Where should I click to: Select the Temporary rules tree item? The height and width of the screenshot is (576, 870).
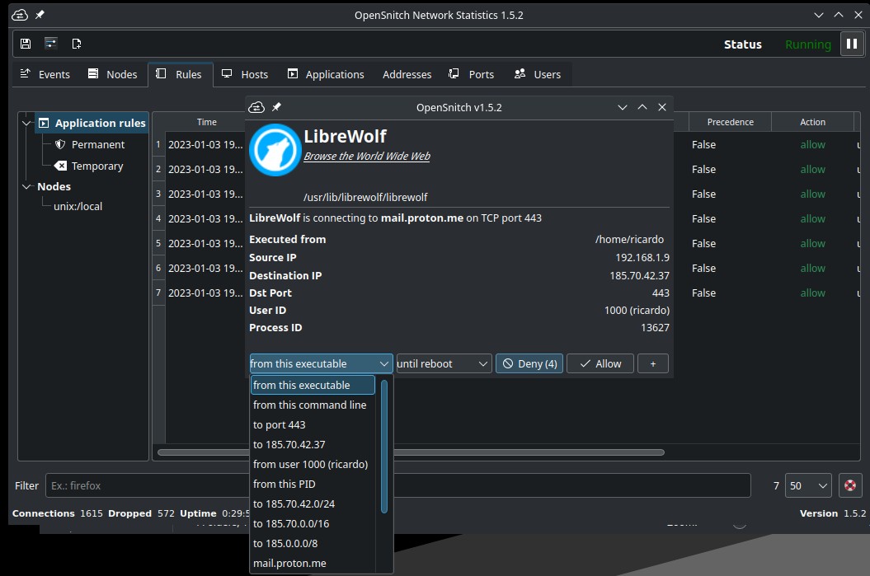coord(89,166)
